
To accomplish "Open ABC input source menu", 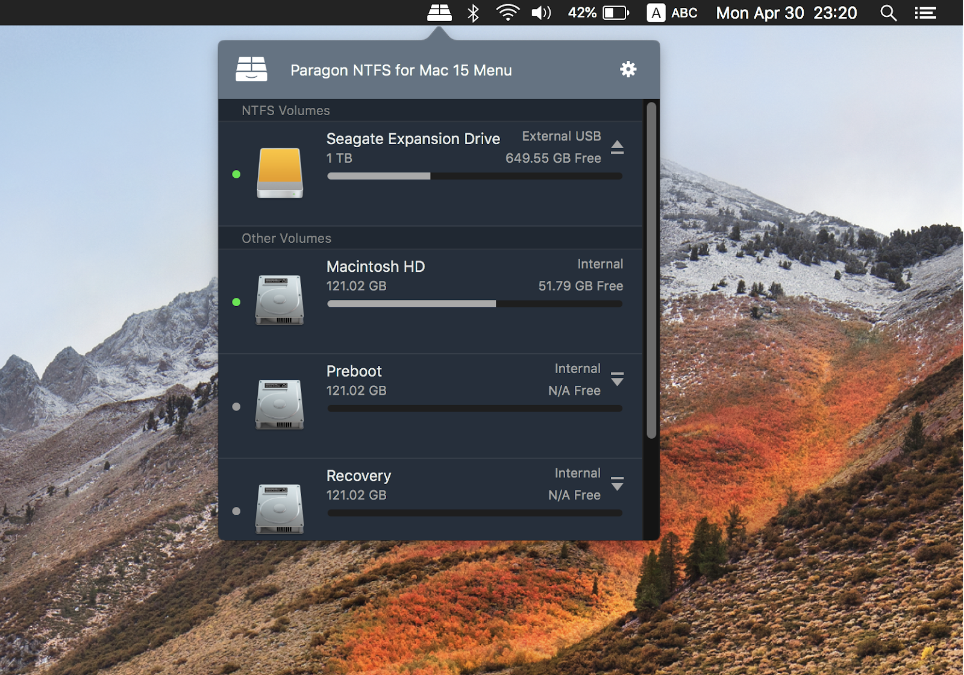I will [x=672, y=13].
